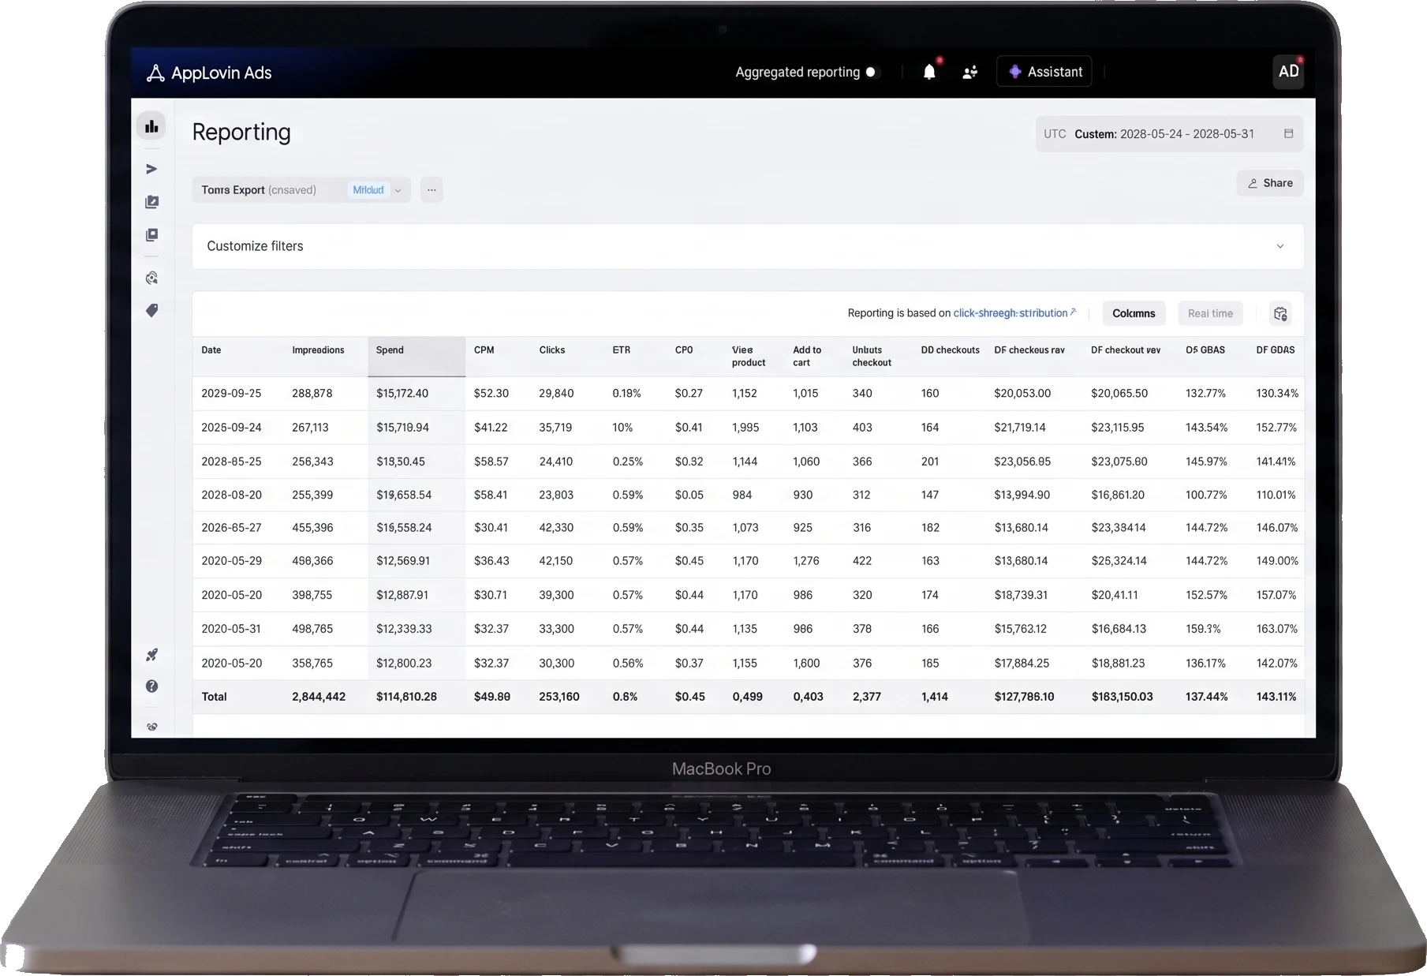Select the 143.11% total cell
1427x976 pixels.
[x=1276, y=697]
